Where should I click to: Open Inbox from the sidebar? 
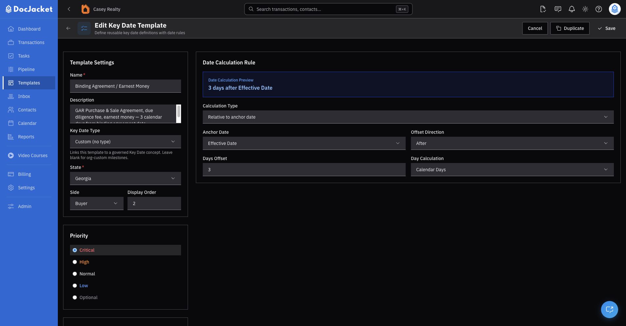29,96
